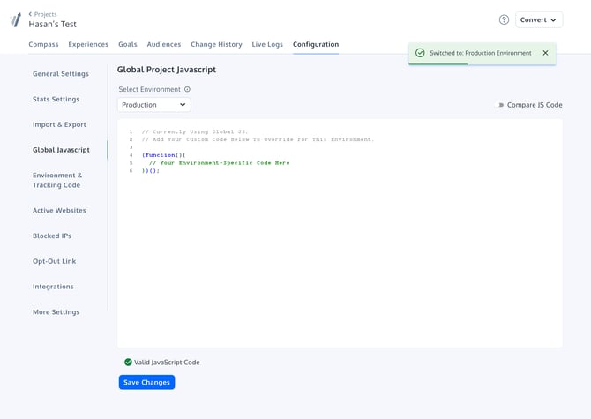Open the Live Logs tab

(x=267, y=44)
